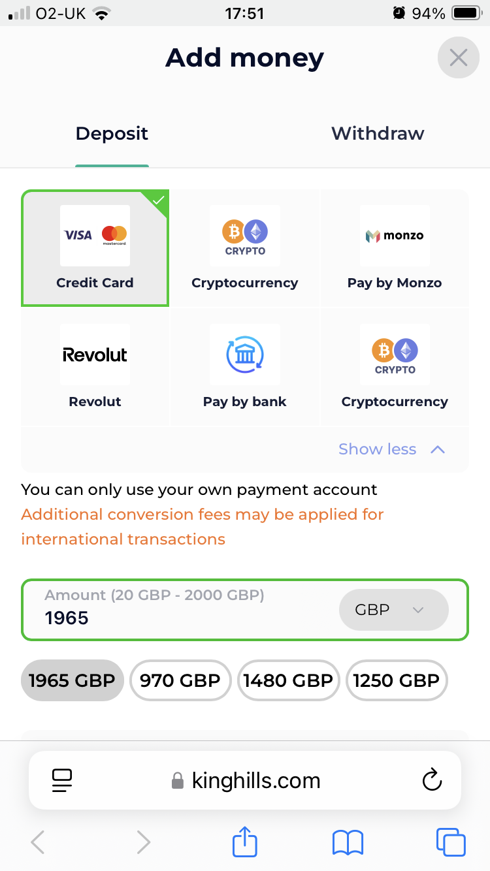The image size is (490, 871).
Task: Open the GBP currency dropdown
Action: [393, 610]
